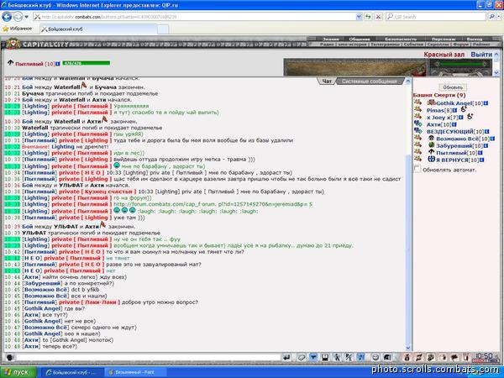Click Gothik Angel's name in the player list
This screenshot has height=378, width=504.
(454, 103)
